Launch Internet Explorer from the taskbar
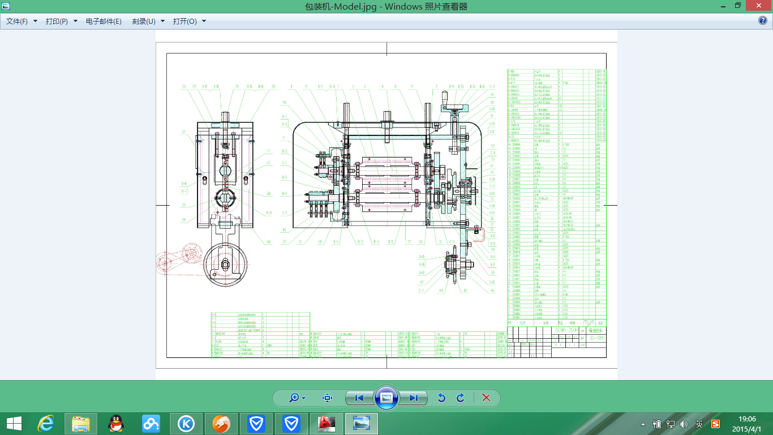This screenshot has width=773, height=435. (x=46, y=423)
